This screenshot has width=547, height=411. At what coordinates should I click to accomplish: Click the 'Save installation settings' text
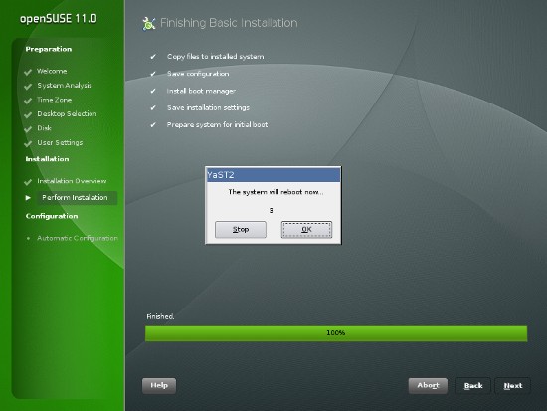tap(208, 107)
